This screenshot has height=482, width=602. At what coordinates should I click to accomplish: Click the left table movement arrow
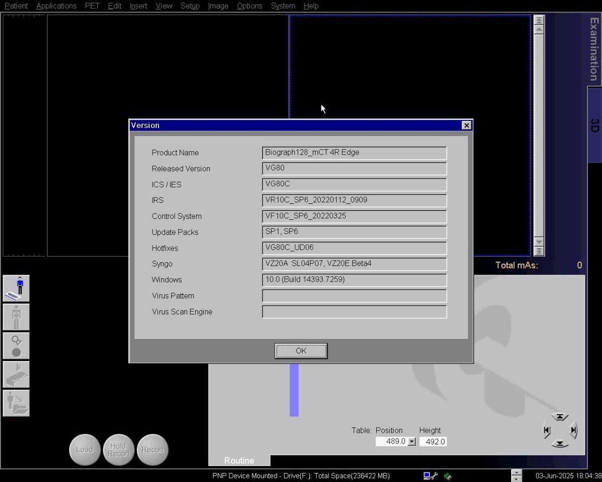(547, 430)
